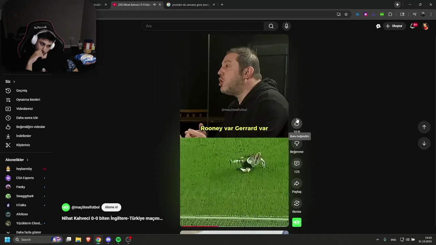Viewport: 436px width, 245px height.
Task: Open the 125 comments on this Short
Action: (297, 164)
